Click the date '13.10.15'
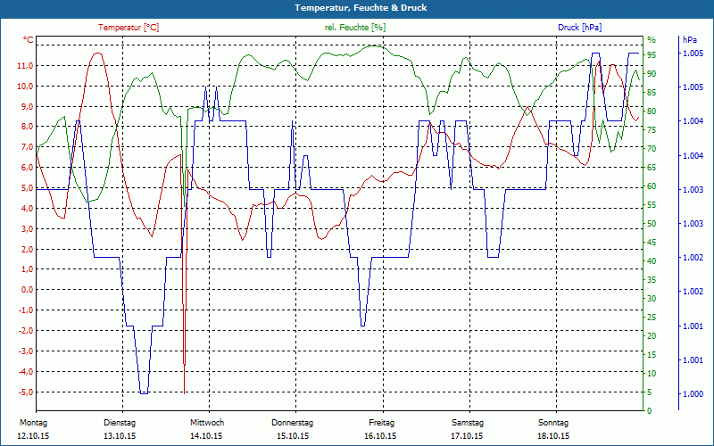 click(x=120, y=436)
